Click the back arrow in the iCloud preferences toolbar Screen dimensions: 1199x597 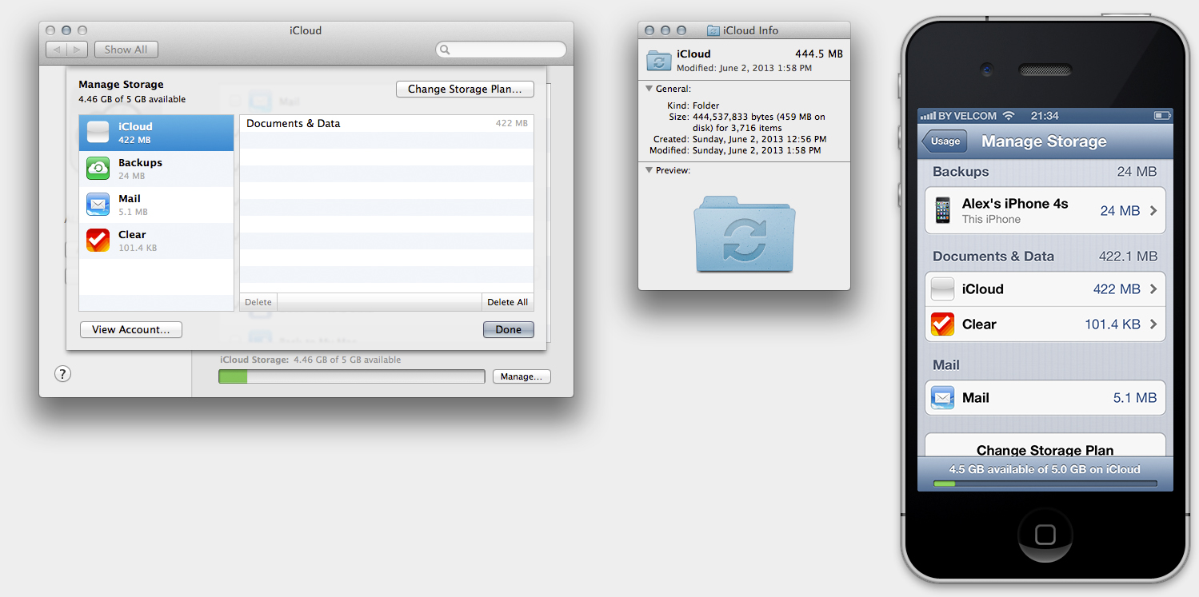[x=57, y=50]
